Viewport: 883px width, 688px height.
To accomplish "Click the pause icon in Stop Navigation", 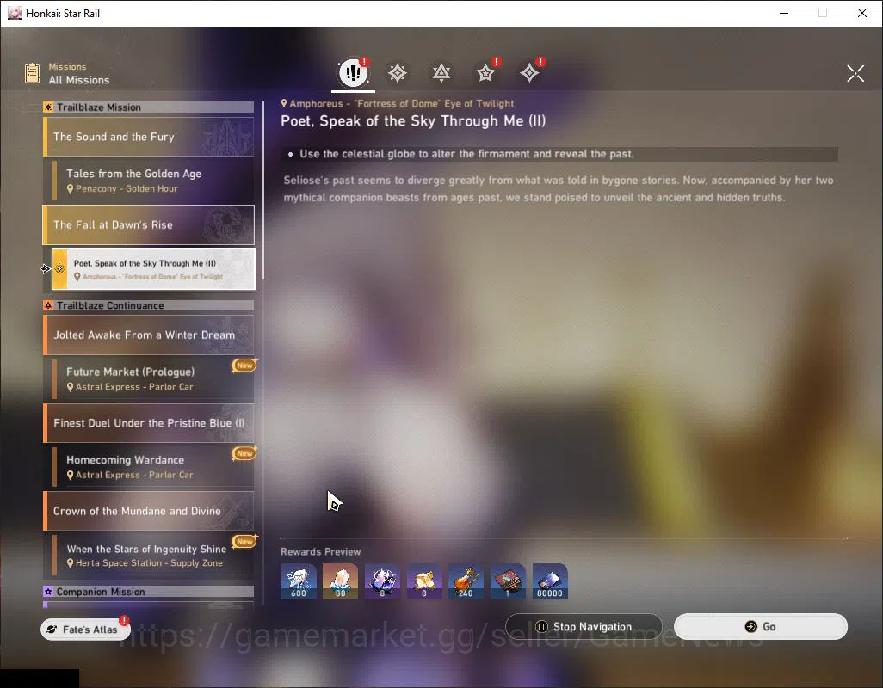I will point(541,627).
